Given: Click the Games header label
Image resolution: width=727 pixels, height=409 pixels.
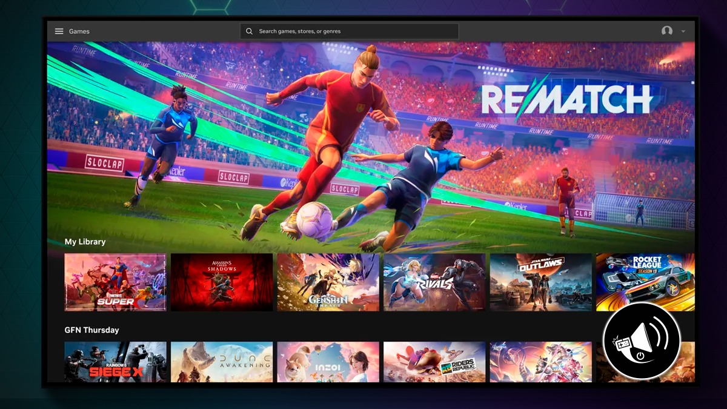Looking at the screenshot, I should coord(79,32).
